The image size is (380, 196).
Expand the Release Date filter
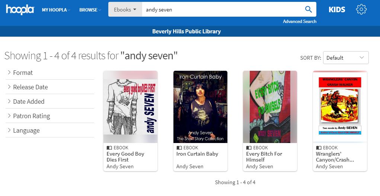tap(30, 87)
